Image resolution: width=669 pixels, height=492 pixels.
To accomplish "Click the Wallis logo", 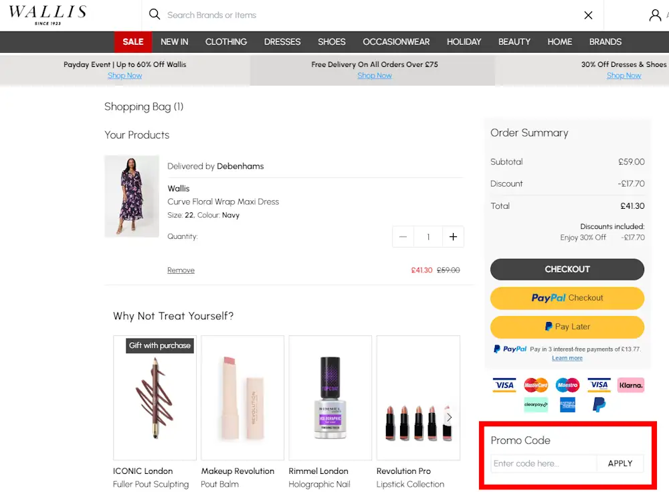I will click(47, 15).
